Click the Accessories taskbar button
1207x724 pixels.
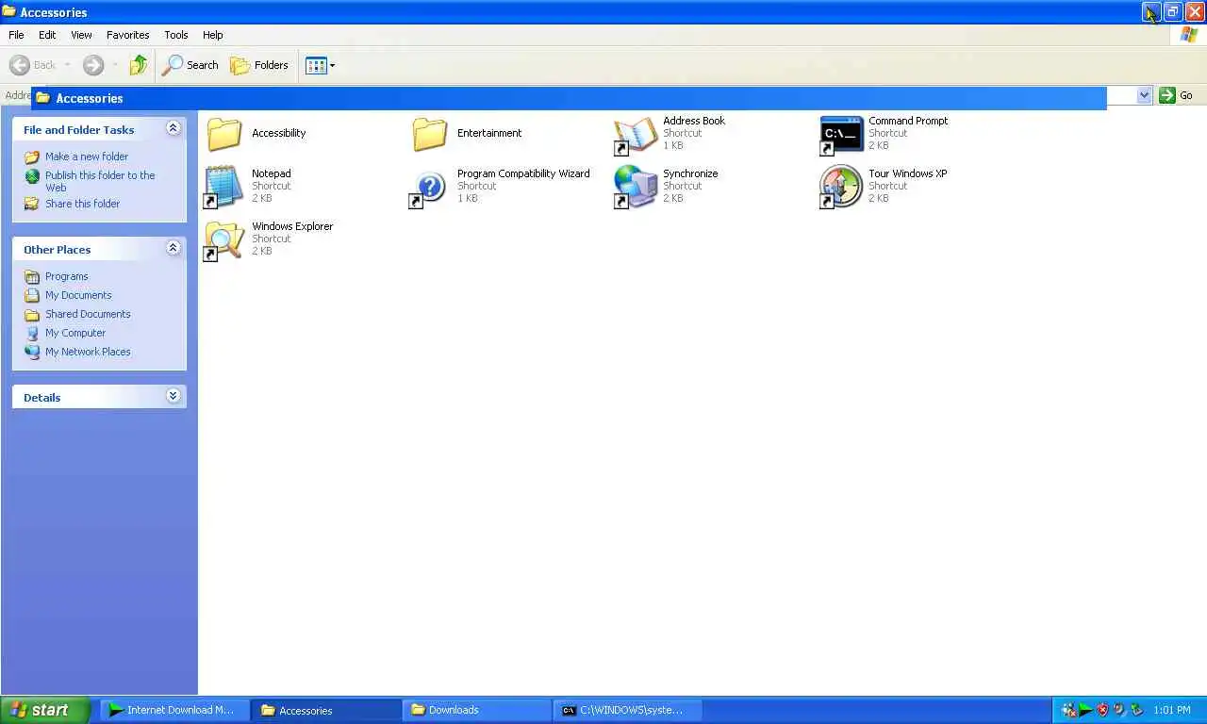pyautogui.click(x=325, y=710)
